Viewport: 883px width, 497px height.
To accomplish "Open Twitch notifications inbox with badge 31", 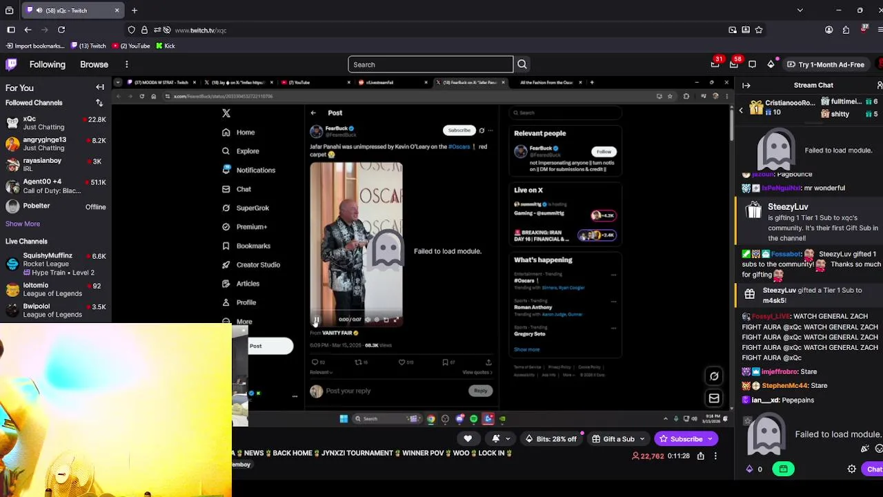I will click(715, 64).
